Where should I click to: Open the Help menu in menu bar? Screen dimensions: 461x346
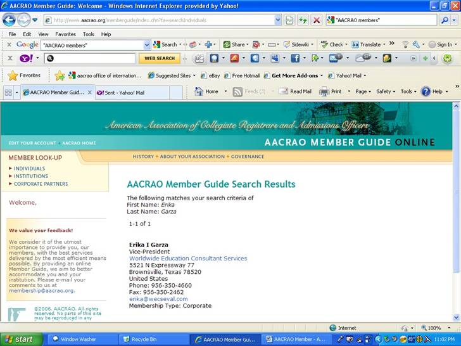click(106, 34)
